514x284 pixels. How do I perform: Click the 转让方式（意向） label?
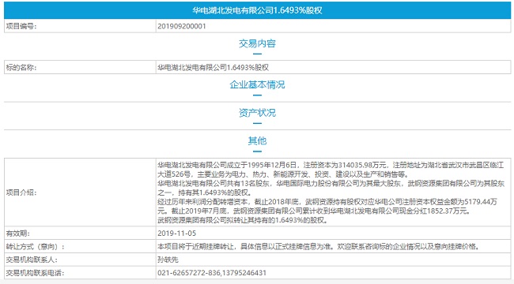tap(36, 246)
